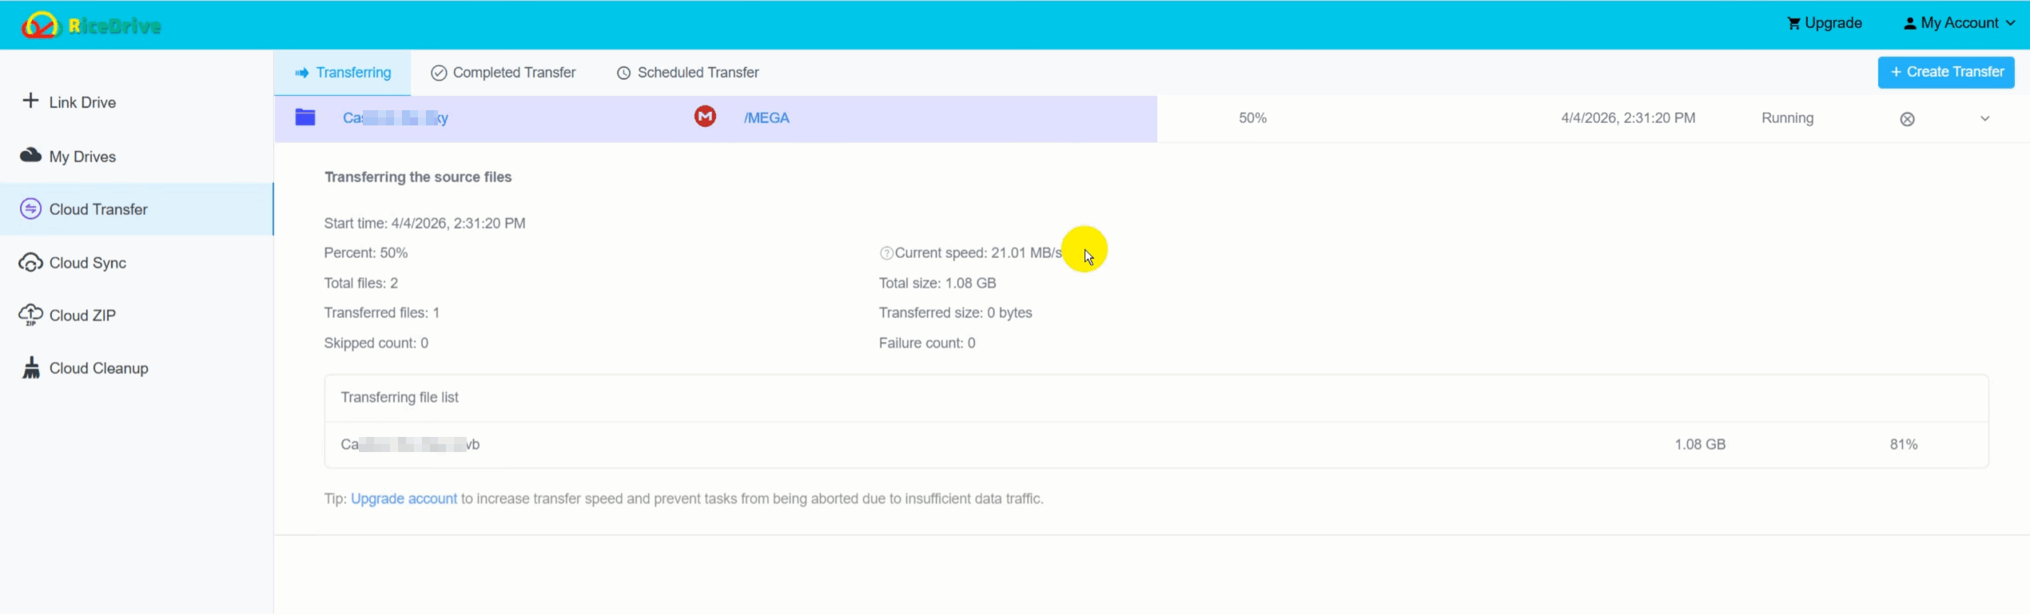Select the Cloud Transfer sidebar icon
This screenshot has width=2030, height=615.
coord(30,209)
